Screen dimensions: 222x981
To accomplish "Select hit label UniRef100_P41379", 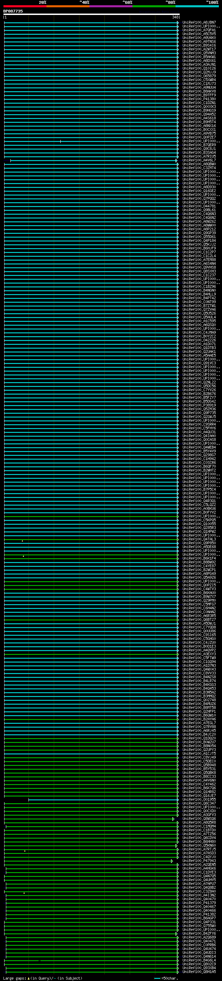I will [199, 903].
